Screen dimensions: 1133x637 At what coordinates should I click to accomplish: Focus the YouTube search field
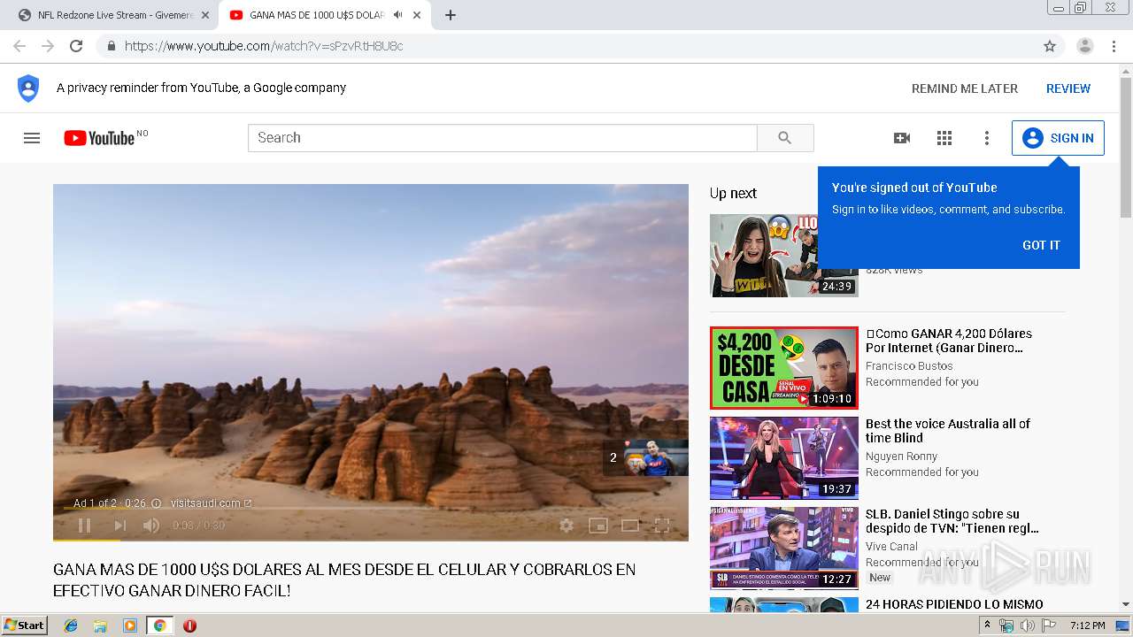point(503,138)
